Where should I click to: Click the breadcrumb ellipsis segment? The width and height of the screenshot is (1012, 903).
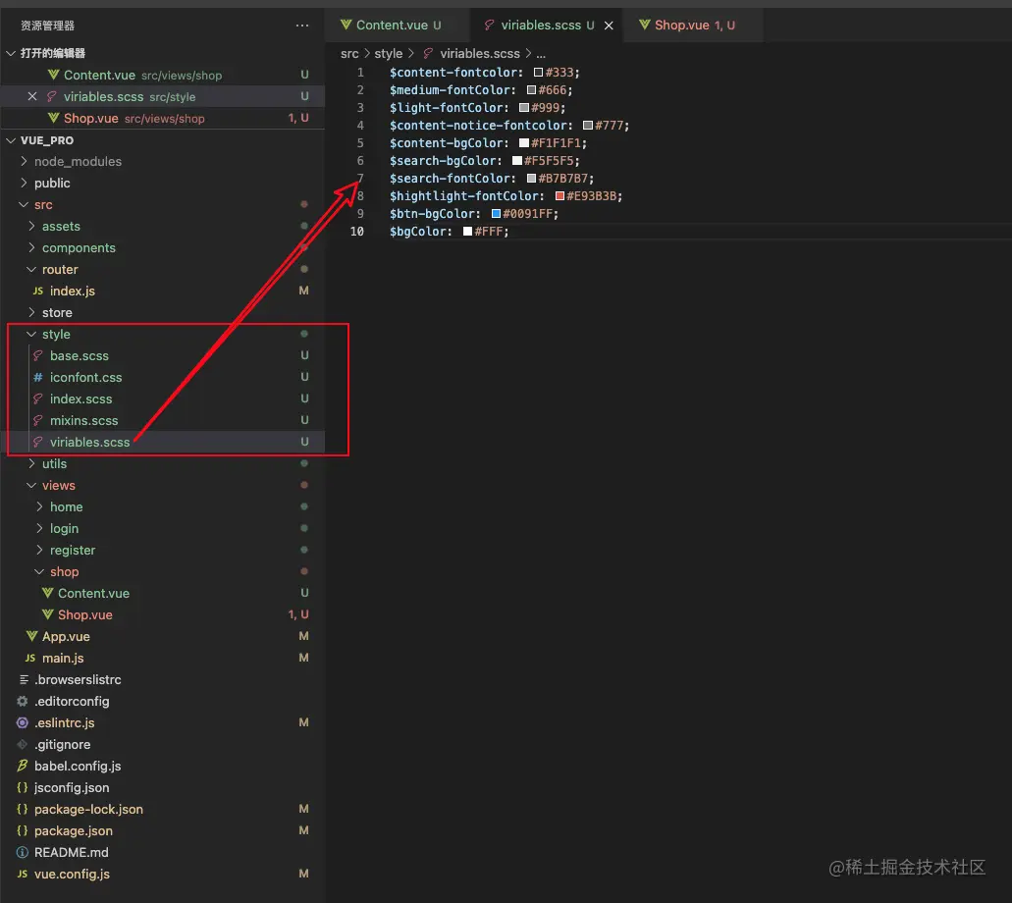[x=541, y=54]
